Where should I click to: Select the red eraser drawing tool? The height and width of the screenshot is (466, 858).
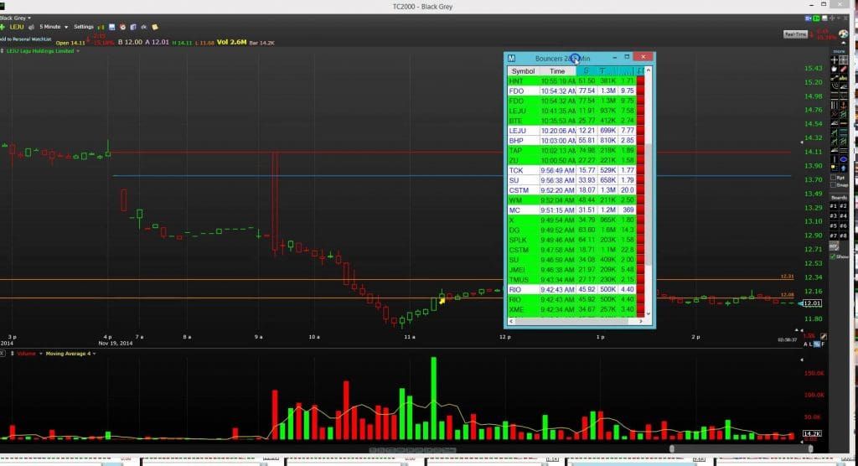point(843,69)
